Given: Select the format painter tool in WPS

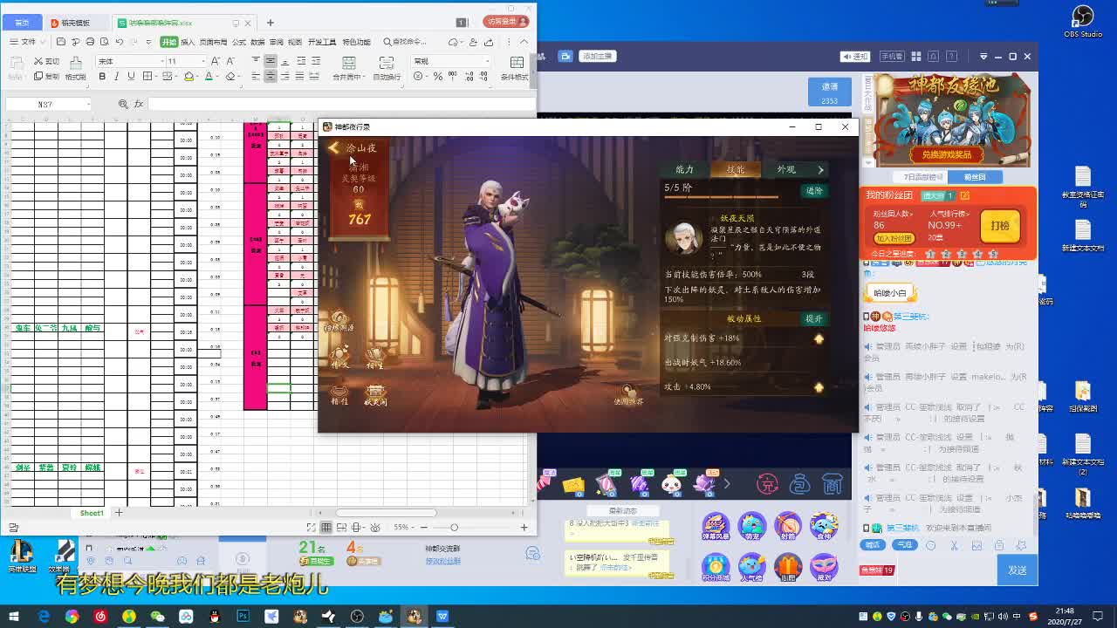Looking at the screenshot, I should click(x=75, y=67).
